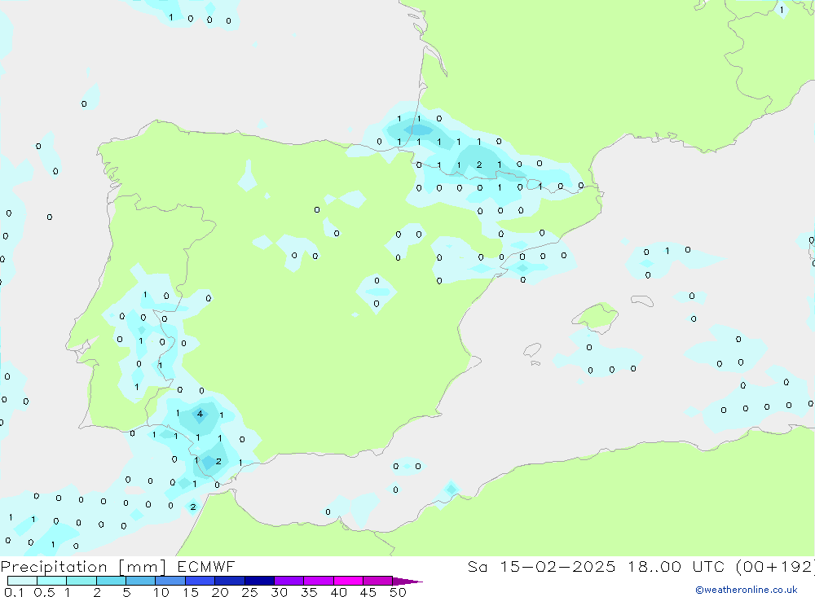Click the legend label '15'
Viewport: 815px width, 597px height.
[191, 592]
